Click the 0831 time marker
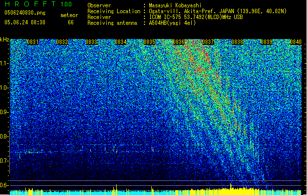 33,42
